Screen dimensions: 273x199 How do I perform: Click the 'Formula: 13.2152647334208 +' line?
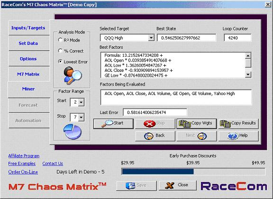[x=134, y=55]
